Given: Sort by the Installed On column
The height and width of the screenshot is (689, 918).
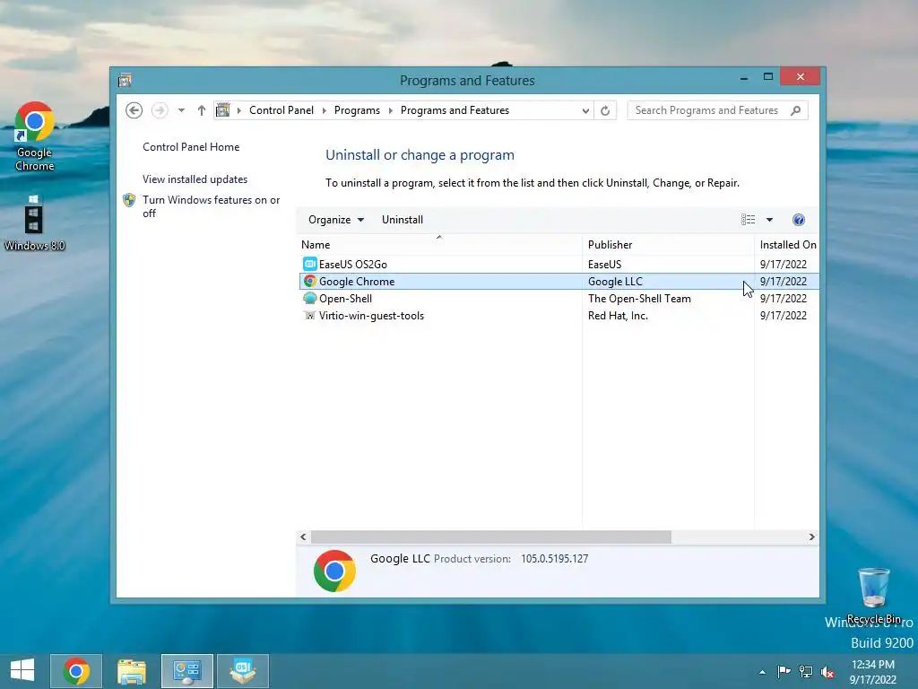Looking at the screenshot, I should click(787, 245).
